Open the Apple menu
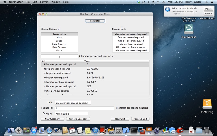217x136 pixels. point(5,2)
